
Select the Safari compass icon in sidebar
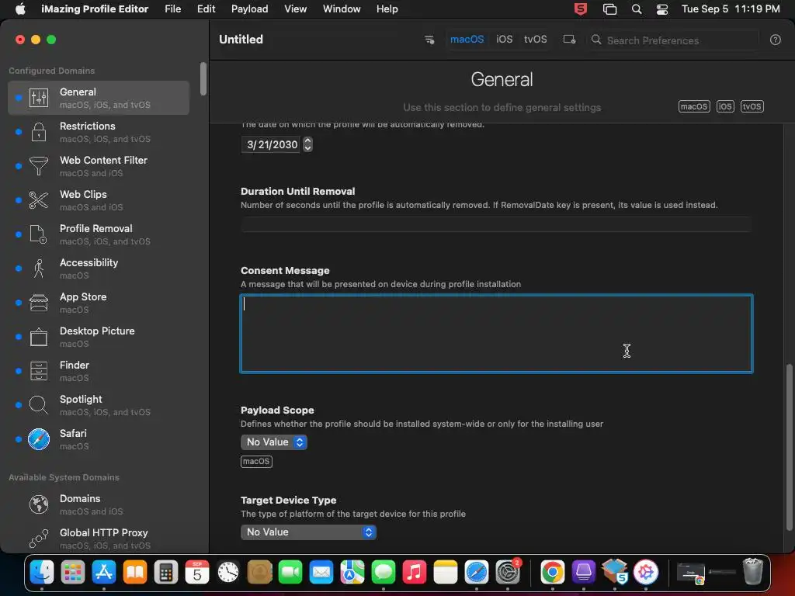pos(39,439)
